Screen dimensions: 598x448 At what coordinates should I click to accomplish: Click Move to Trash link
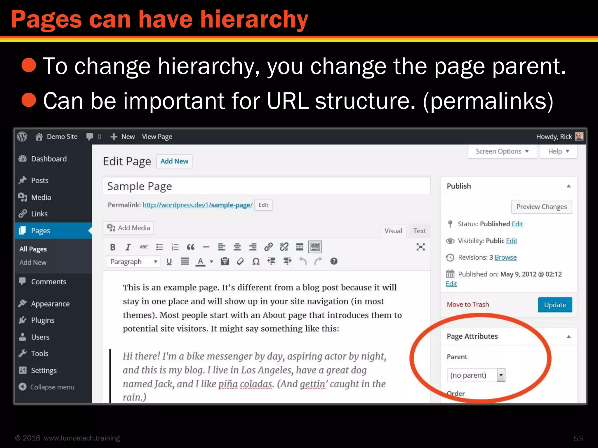(468, 304)
